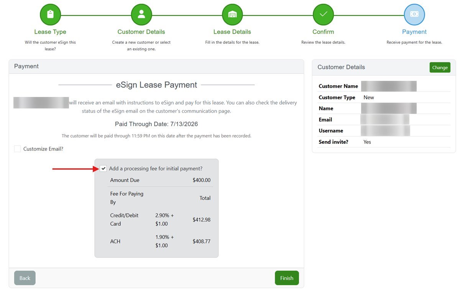Click the Send invite? value Yes

pyautogui.click(x=367, y=142)
